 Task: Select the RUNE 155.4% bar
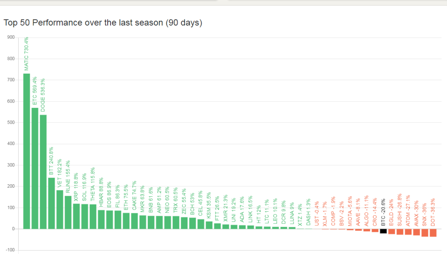[x=68, y=212]
